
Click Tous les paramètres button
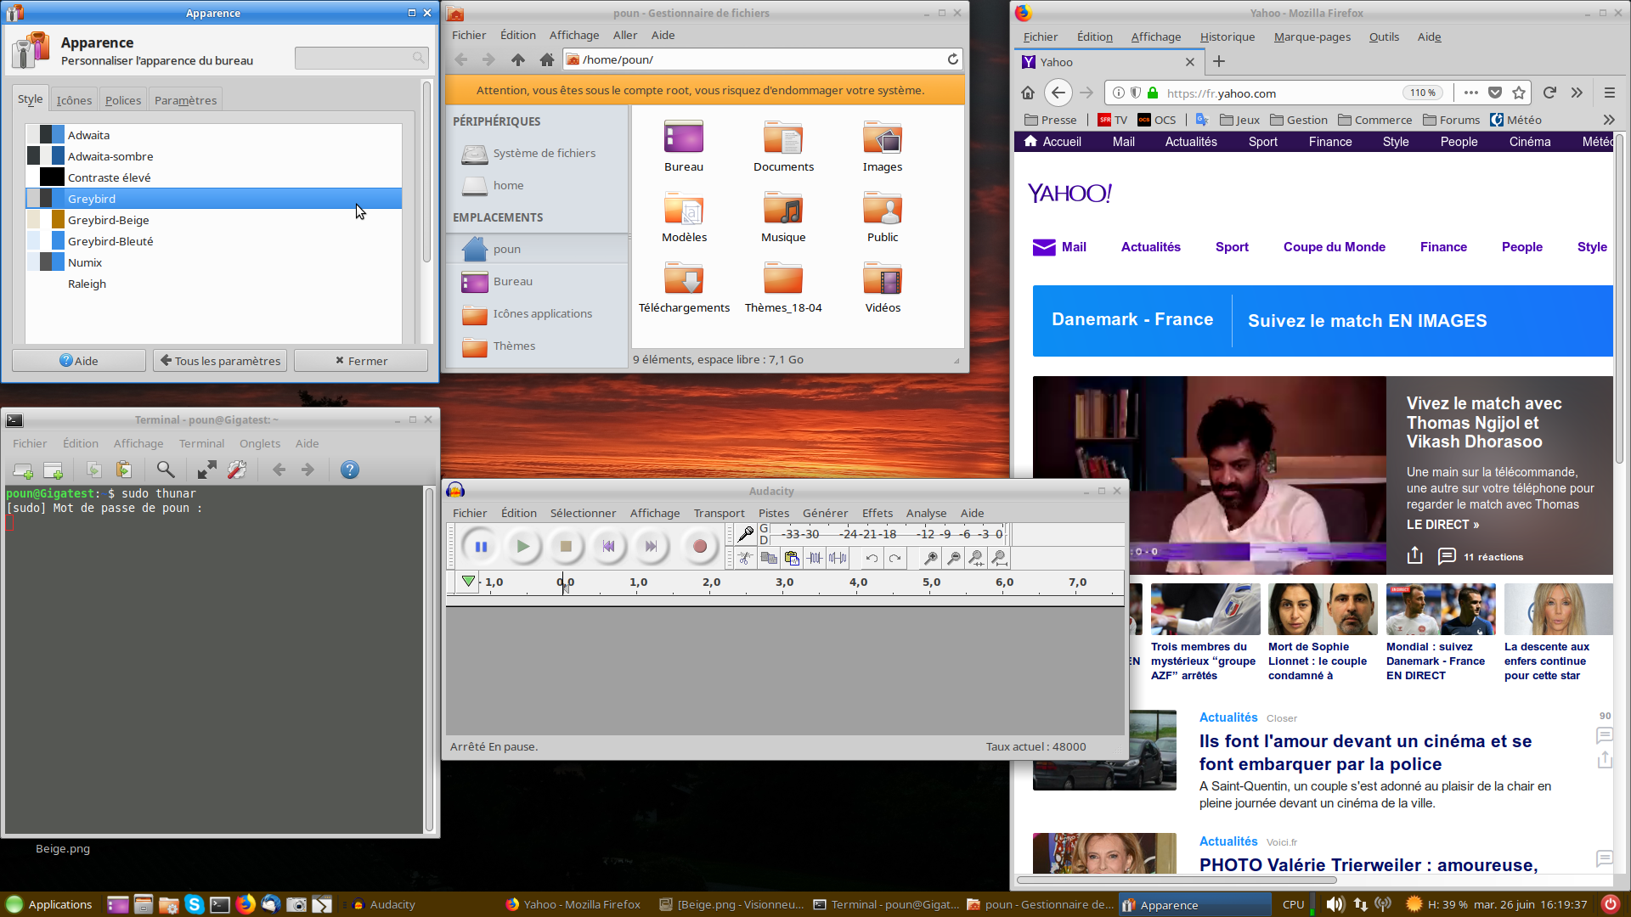220,361
